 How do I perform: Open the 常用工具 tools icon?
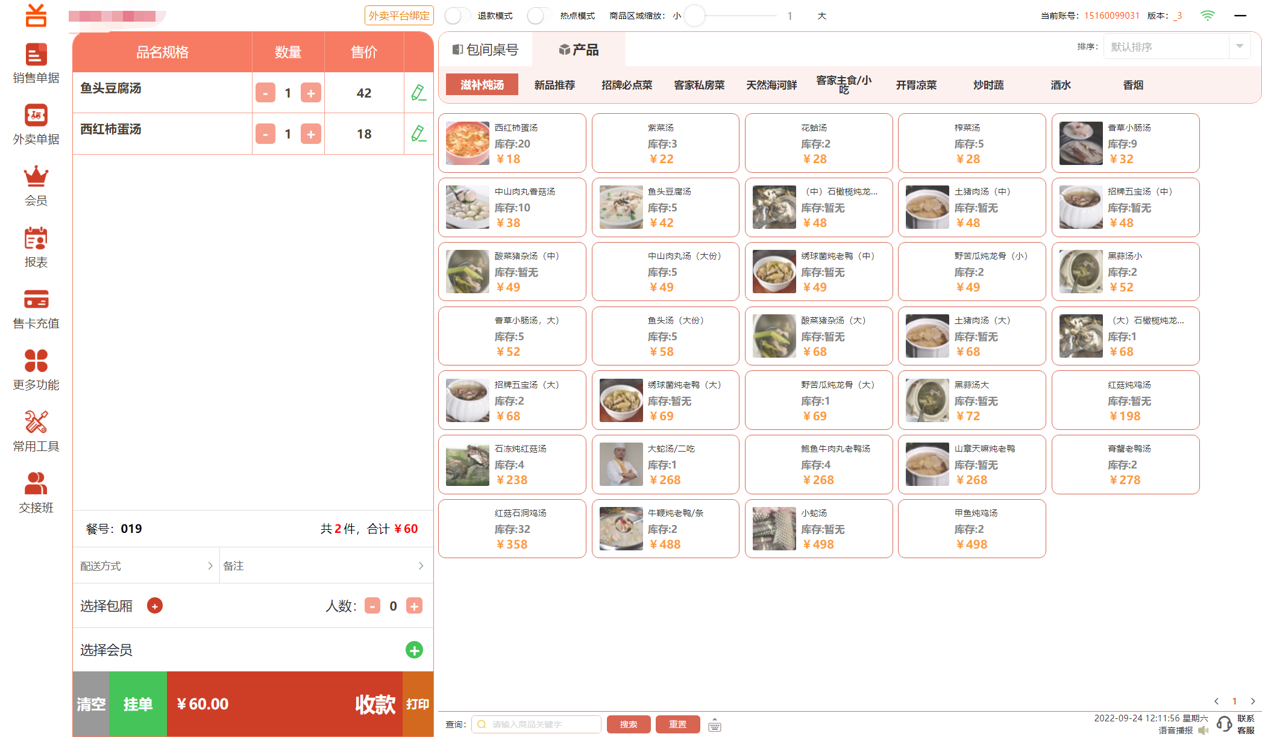coord(36,423)
